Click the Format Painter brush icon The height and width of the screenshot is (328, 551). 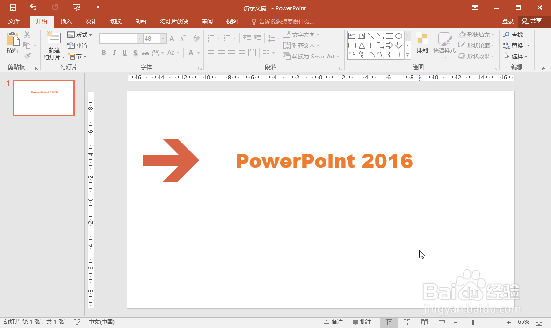27,56
